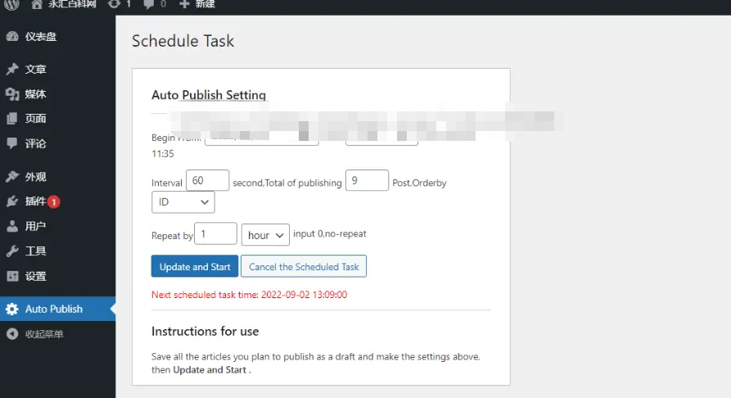Click the Auto Publish Setting heading

(209, 95)
